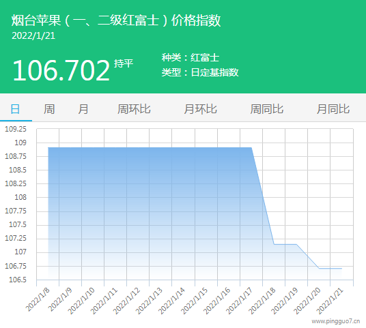Click the 106.702 index value

pyautogui.click(x=61, y=70)
